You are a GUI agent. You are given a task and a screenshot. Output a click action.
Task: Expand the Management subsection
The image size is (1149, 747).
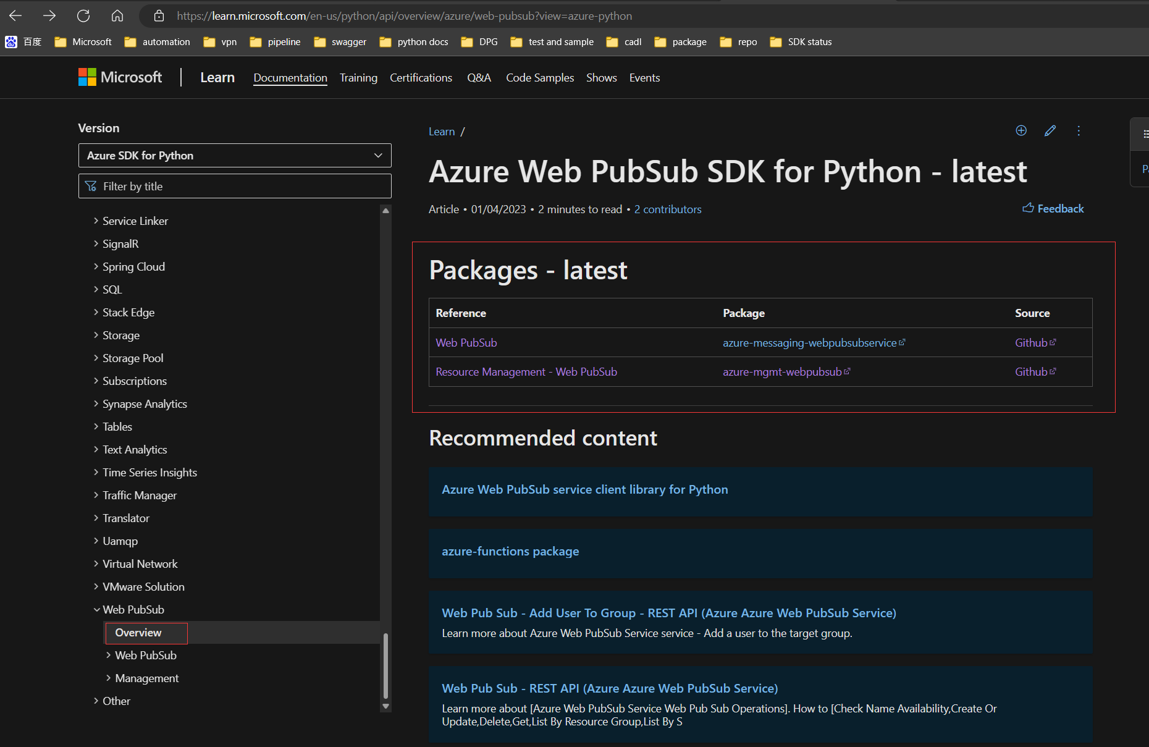[109, 678]
